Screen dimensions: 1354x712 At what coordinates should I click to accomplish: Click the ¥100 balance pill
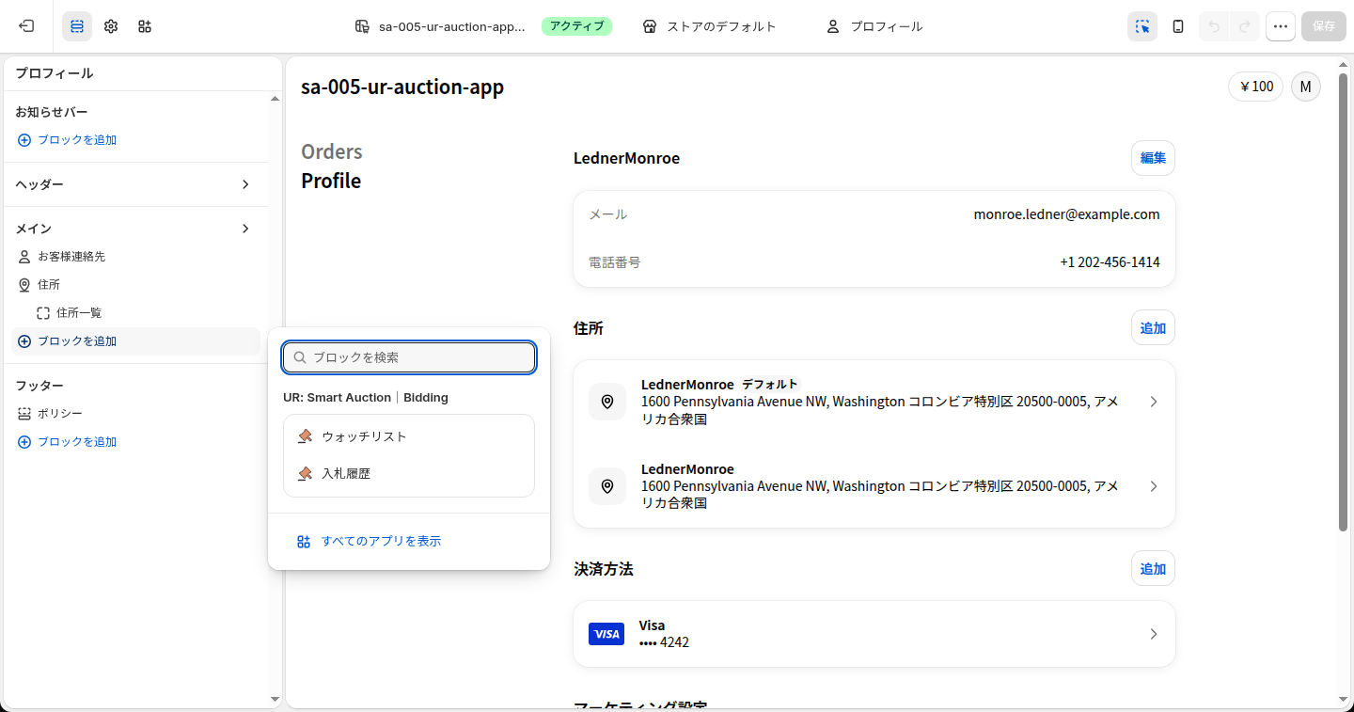tap(1256, 87)
